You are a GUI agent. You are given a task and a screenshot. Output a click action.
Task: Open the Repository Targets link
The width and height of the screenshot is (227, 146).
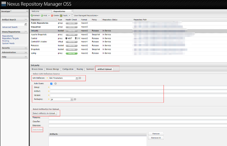point(10,38)
